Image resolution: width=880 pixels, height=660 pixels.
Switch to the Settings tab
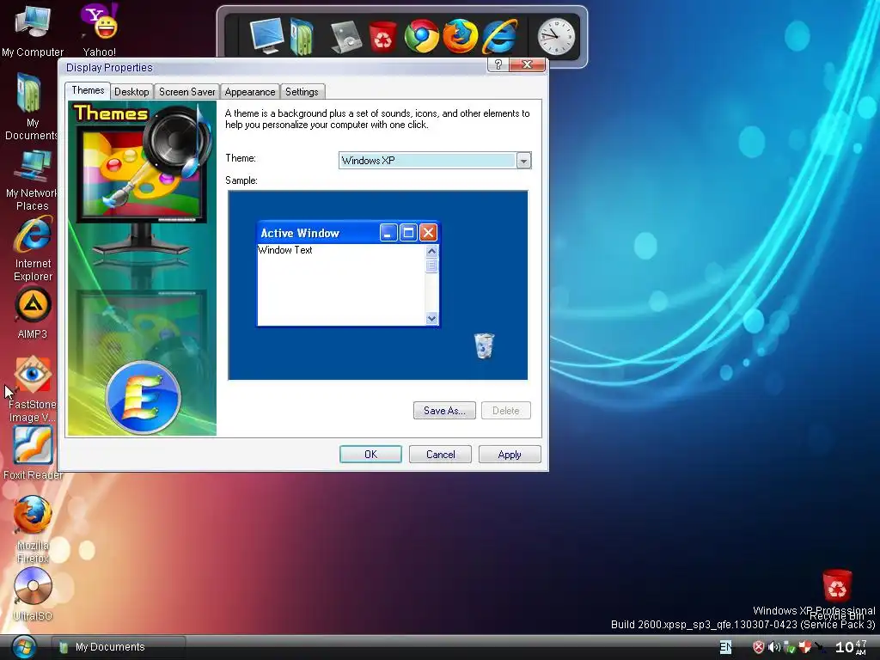point(302,91)
